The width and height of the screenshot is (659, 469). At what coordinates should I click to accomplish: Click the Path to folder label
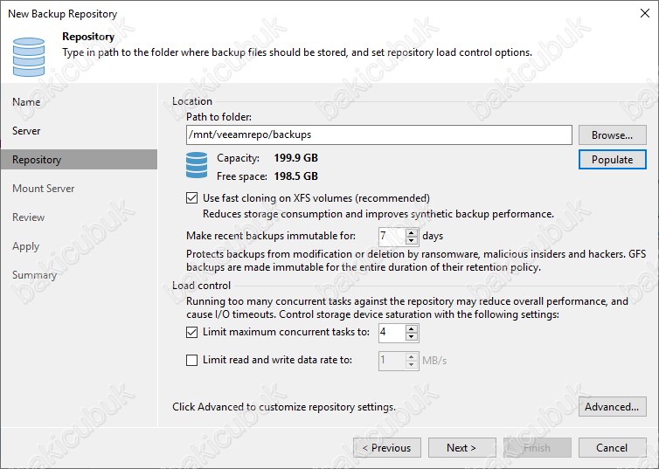click(219, 117)
